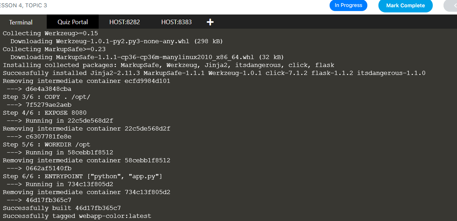Go to the HOST:8383 tab
Image resolution: width=457 pixels, height=221 pixels.
tap(177, 22)
